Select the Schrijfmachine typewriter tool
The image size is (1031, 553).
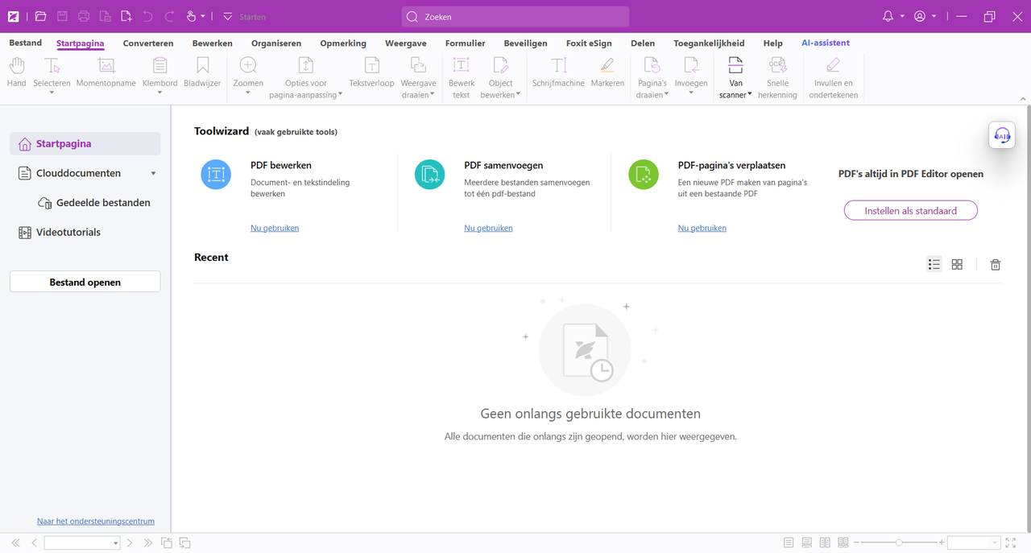click(558, 72)
